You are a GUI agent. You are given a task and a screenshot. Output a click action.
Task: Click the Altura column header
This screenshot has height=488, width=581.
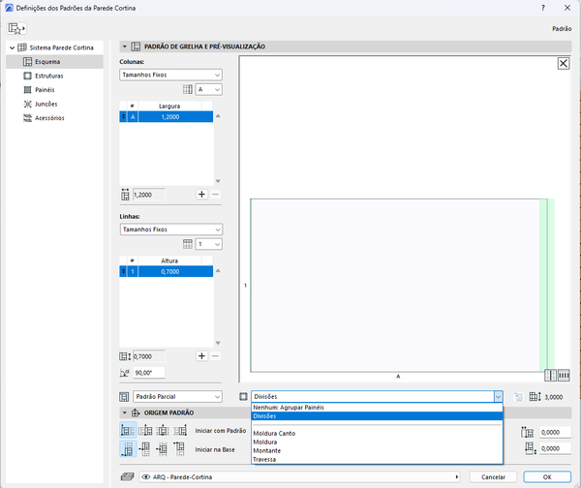(x=169, y=260)
